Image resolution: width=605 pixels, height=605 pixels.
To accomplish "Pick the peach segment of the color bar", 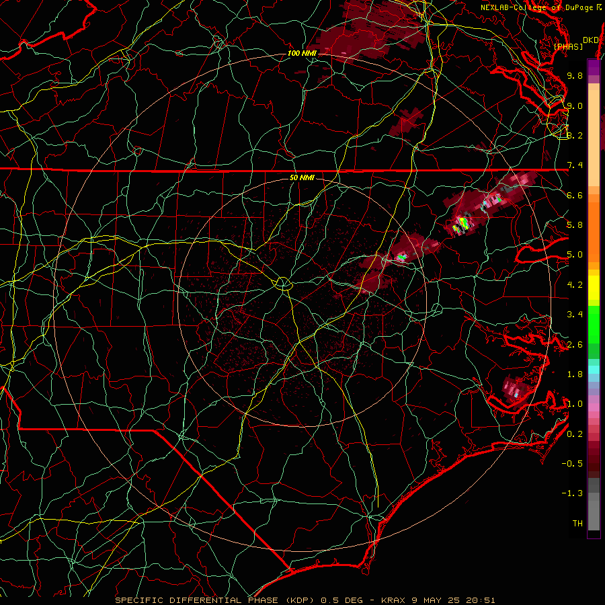I will (x=594, y=135).
